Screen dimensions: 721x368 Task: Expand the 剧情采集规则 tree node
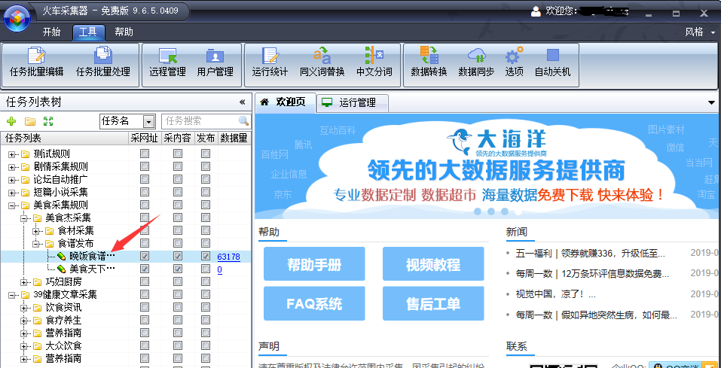coord(12,167)
